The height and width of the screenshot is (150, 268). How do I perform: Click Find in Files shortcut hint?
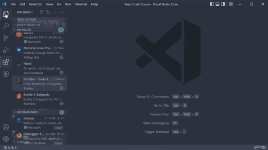159,114
